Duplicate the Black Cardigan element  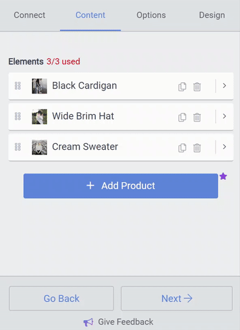[x=182, y=87]
